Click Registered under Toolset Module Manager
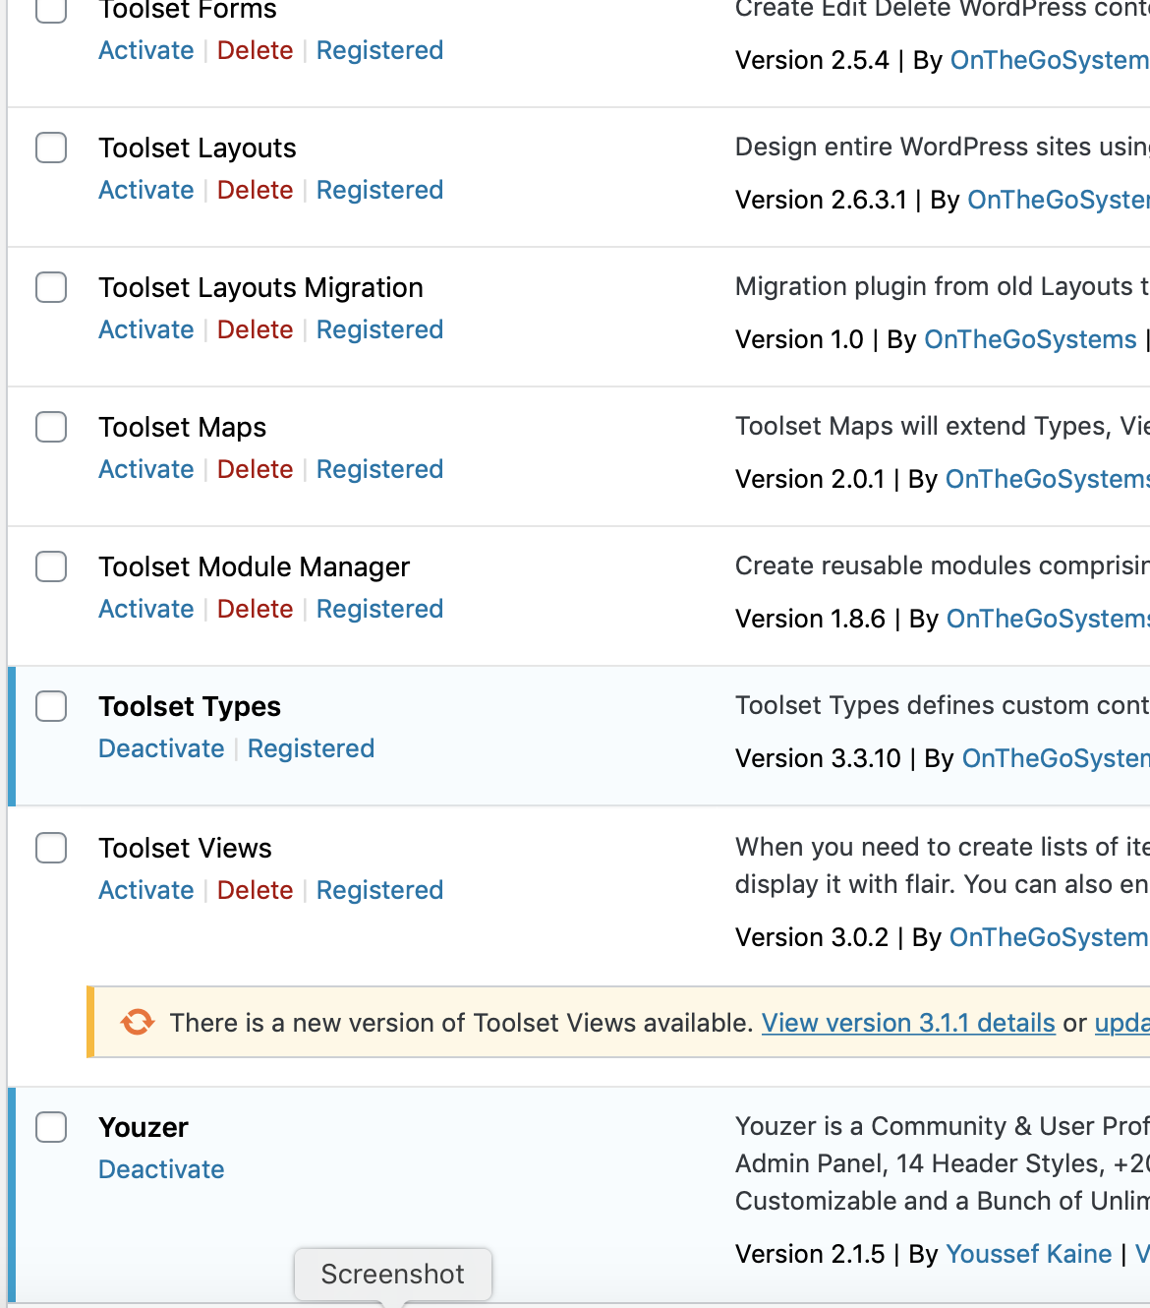Screen dimensions: 1150x1308 (379, 609)
